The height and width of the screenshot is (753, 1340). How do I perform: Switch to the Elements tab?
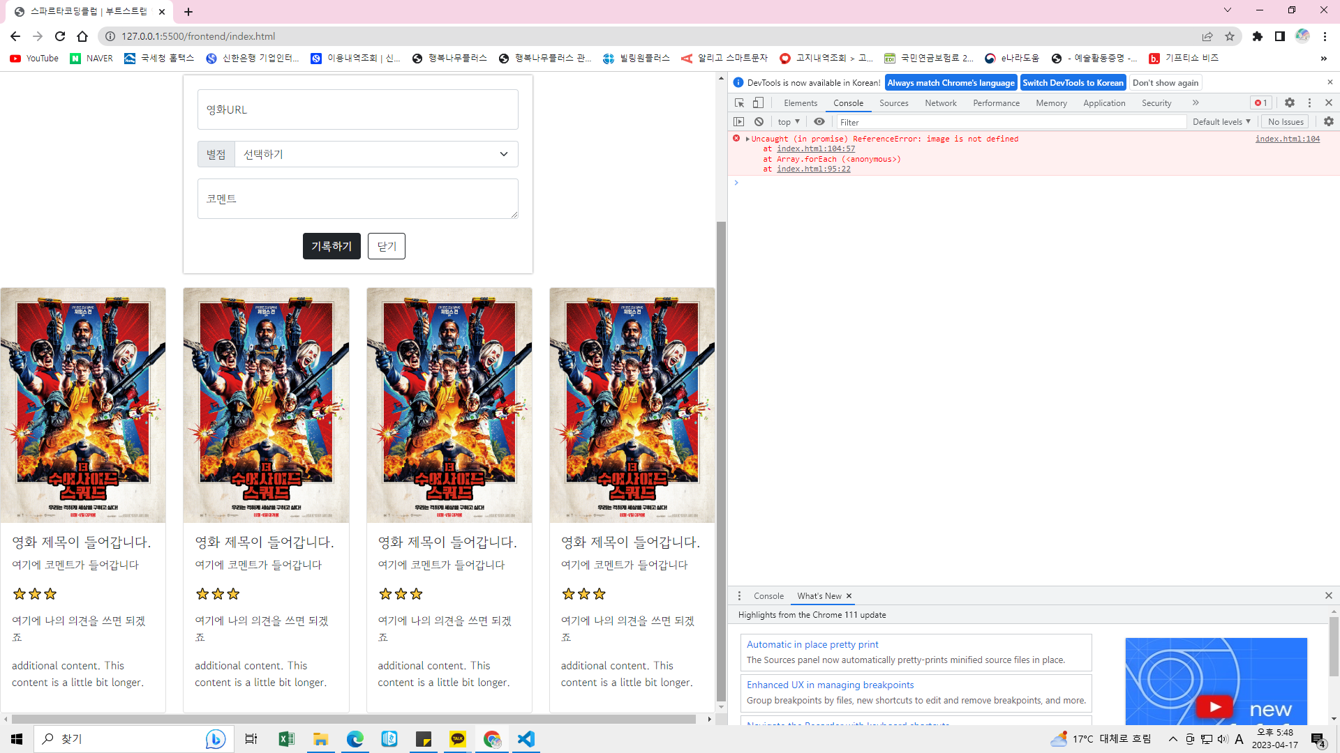point(801,103)
